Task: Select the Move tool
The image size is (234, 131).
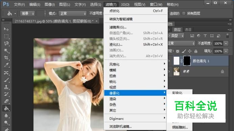Action: coord(6,29)
